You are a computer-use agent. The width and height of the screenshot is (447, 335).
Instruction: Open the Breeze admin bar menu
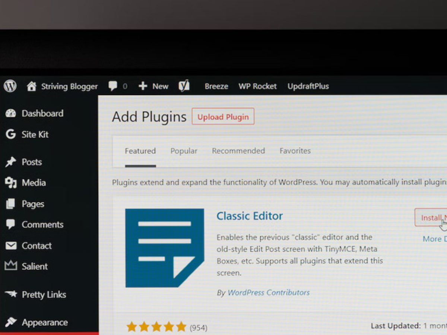point(216,86)
